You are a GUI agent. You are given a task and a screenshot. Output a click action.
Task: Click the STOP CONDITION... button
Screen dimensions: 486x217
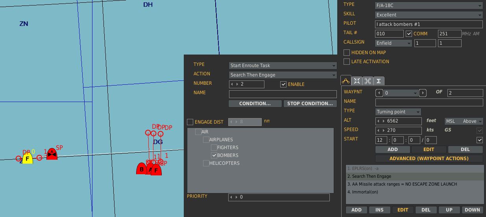coord(310,104)
